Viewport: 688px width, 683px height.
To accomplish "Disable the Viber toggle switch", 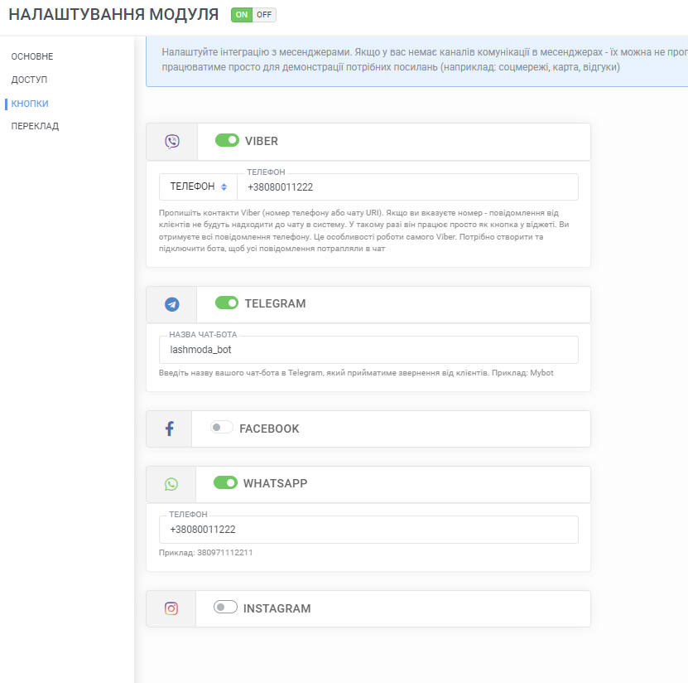I will click(227, 140).
